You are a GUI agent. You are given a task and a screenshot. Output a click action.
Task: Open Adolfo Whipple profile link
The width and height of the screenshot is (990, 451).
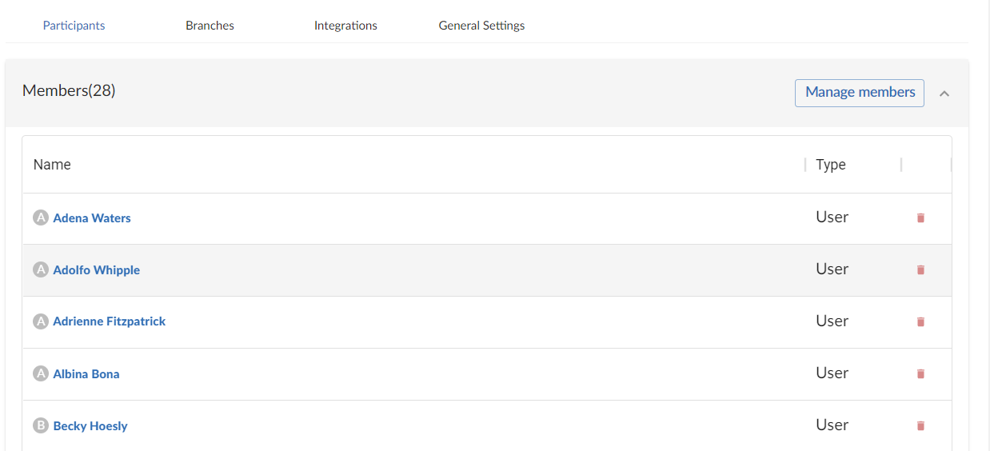(97, 270)
